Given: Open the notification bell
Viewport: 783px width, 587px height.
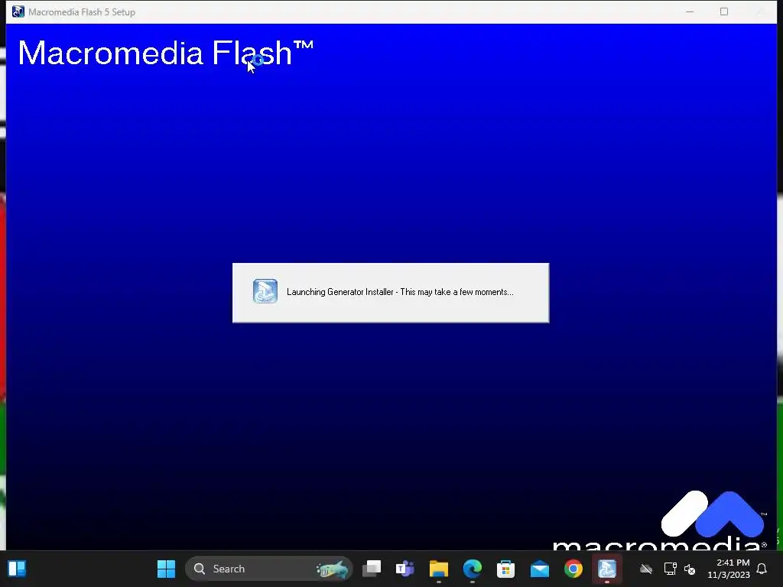Looking at the screenshot, I should pyautogui.click(x=762, y=569).
